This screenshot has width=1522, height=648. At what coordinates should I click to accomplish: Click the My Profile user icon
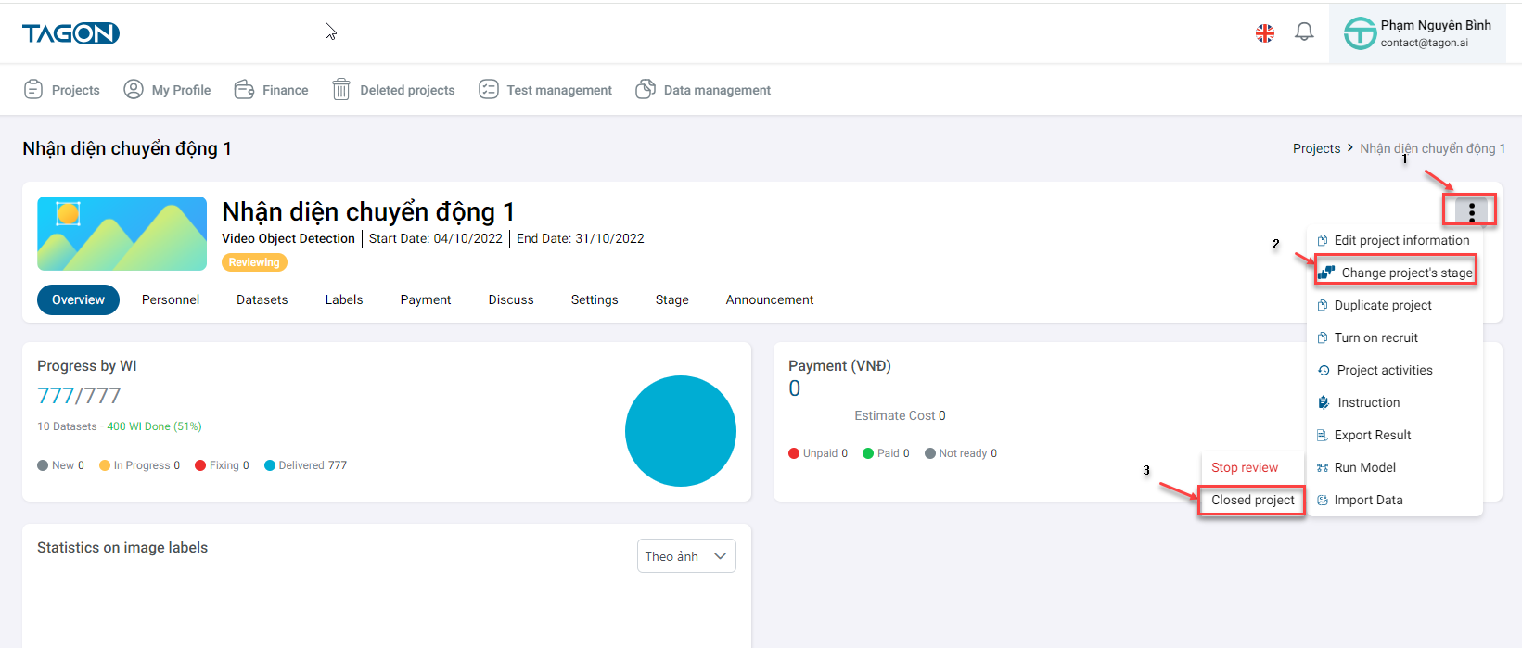pyautogui.click(x=134, y=90)
